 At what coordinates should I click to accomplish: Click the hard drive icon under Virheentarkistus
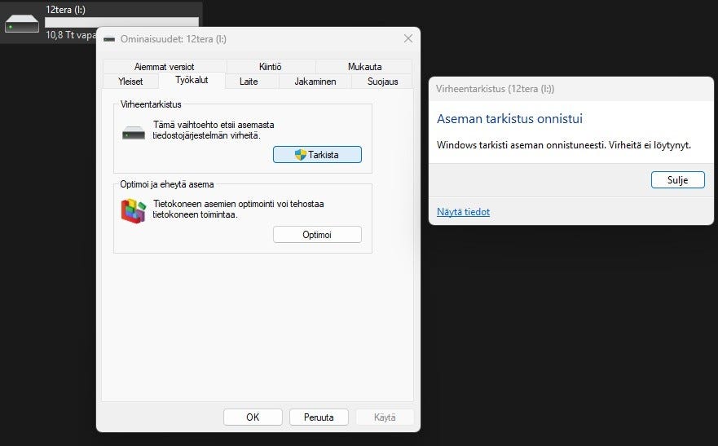[134, 133]
